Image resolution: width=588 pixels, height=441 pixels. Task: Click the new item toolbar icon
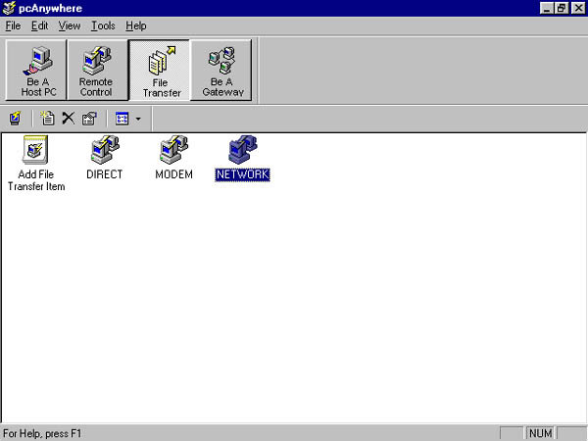(48, 119)
